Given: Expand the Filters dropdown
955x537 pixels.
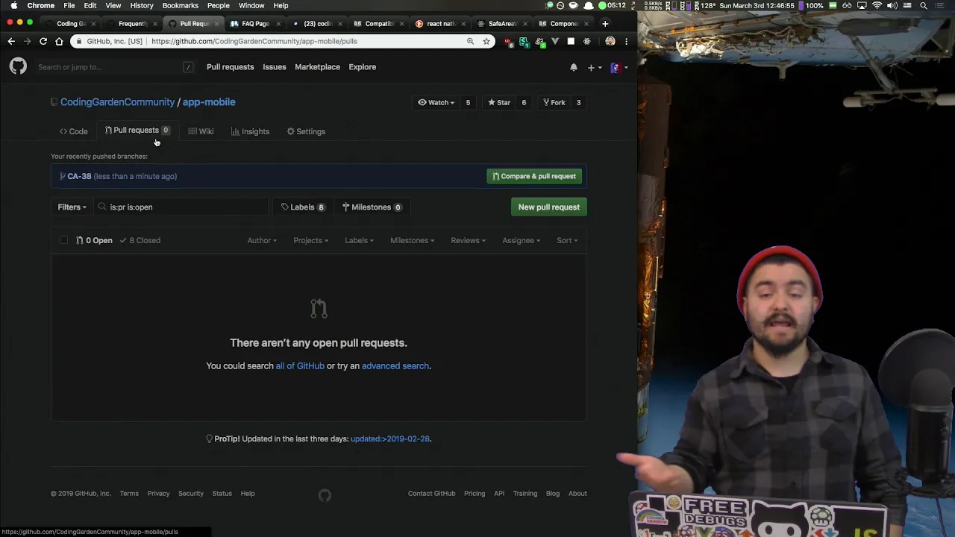Looking at the screenshot, I should pyautogui.click(x=72, y=207).
